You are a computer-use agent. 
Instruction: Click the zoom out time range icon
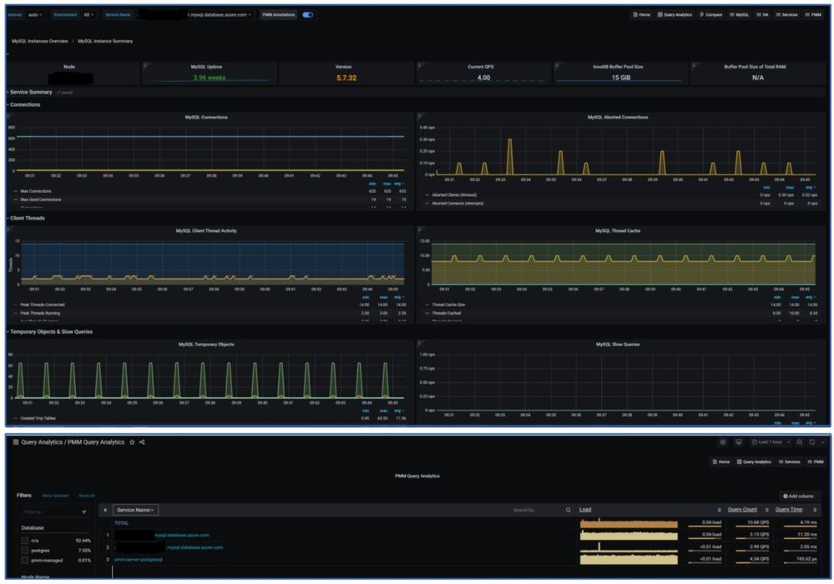coord(800,442)
